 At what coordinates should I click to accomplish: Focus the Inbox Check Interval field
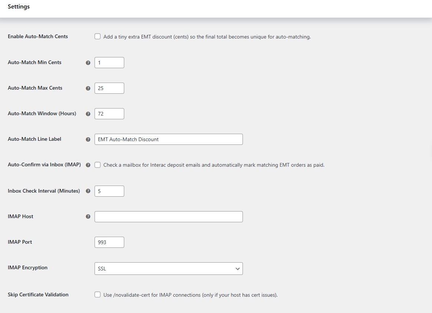[x=109, y=191]
